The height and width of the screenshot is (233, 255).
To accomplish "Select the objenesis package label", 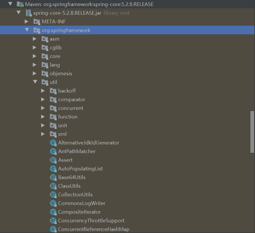I will 61,74.
